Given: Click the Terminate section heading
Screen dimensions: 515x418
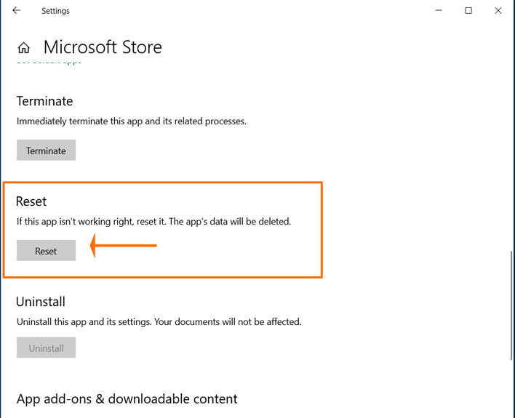Looking at the screenshot, I should 44,101.
